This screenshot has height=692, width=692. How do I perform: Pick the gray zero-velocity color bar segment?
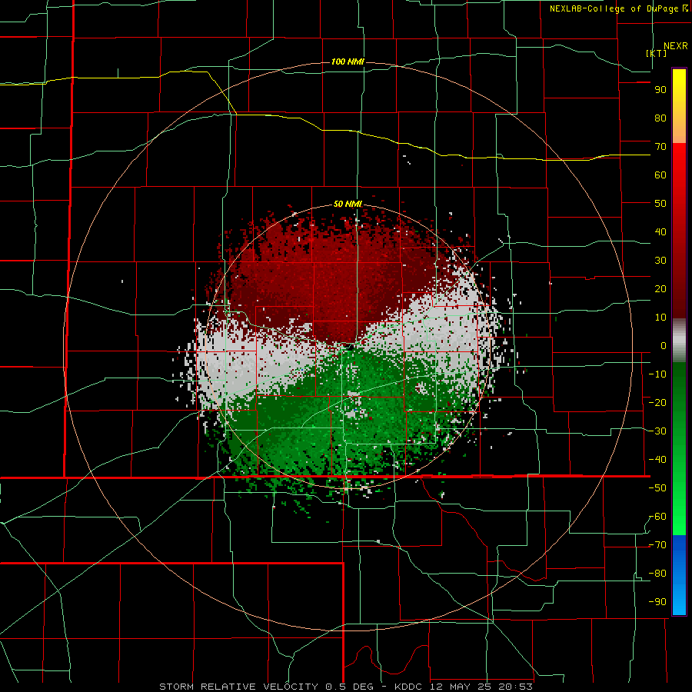[679, 341]
